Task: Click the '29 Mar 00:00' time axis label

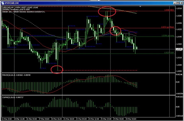Action: pyautogui.click(x=118, y=119)
